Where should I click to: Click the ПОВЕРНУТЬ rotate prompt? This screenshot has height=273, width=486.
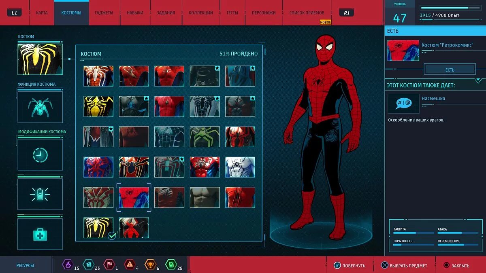[349, 266]
